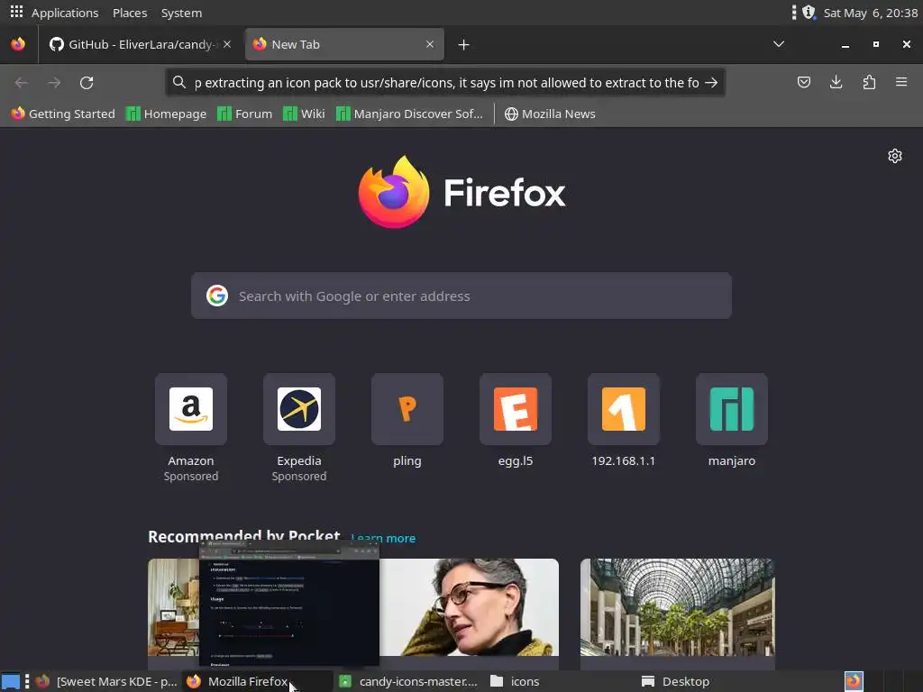Expand the list all tabs chevron
This screenshot has width=923, height=692.
[x=779, y=44]
